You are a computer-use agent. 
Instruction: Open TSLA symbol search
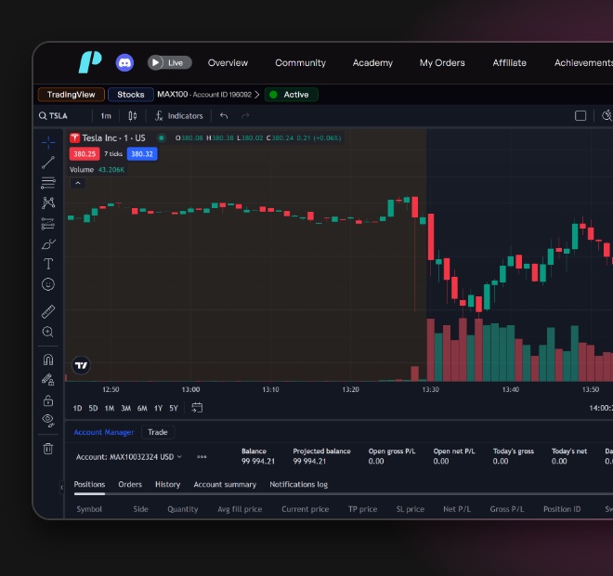point(53,116)
